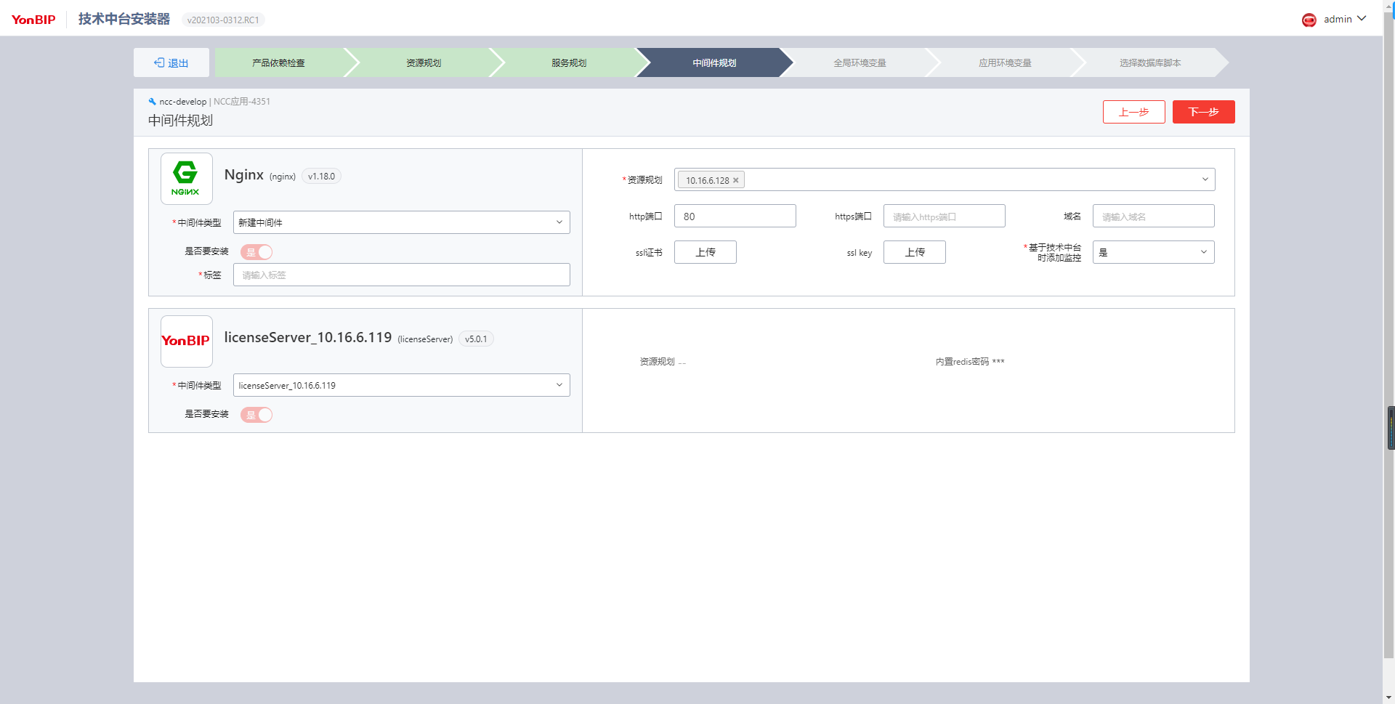Click the 内置redis密码 value

coord(998,361)
